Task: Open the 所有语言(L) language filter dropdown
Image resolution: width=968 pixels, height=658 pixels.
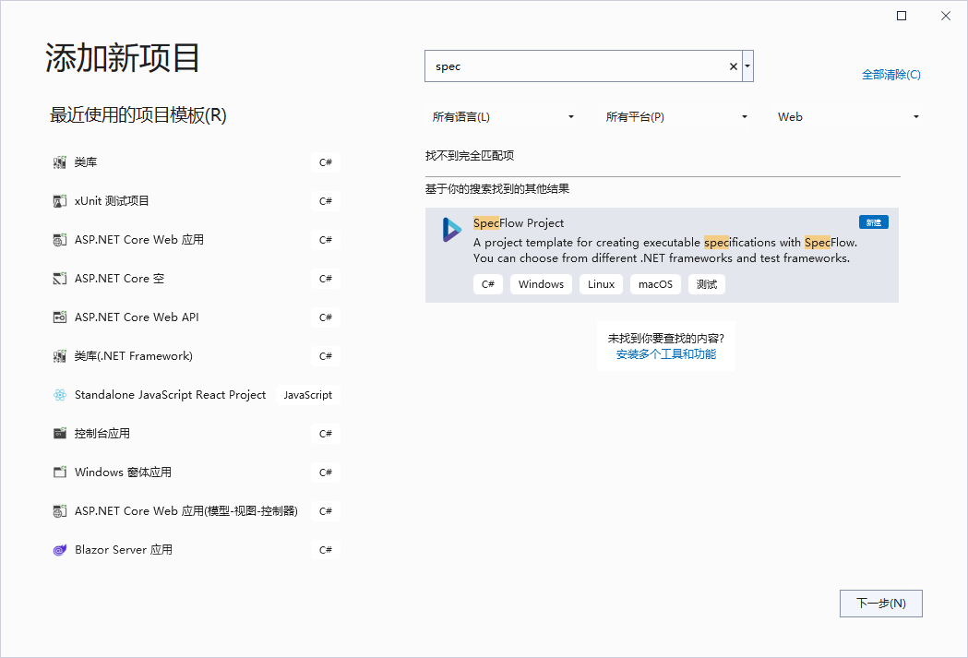Action: (503, 116)
